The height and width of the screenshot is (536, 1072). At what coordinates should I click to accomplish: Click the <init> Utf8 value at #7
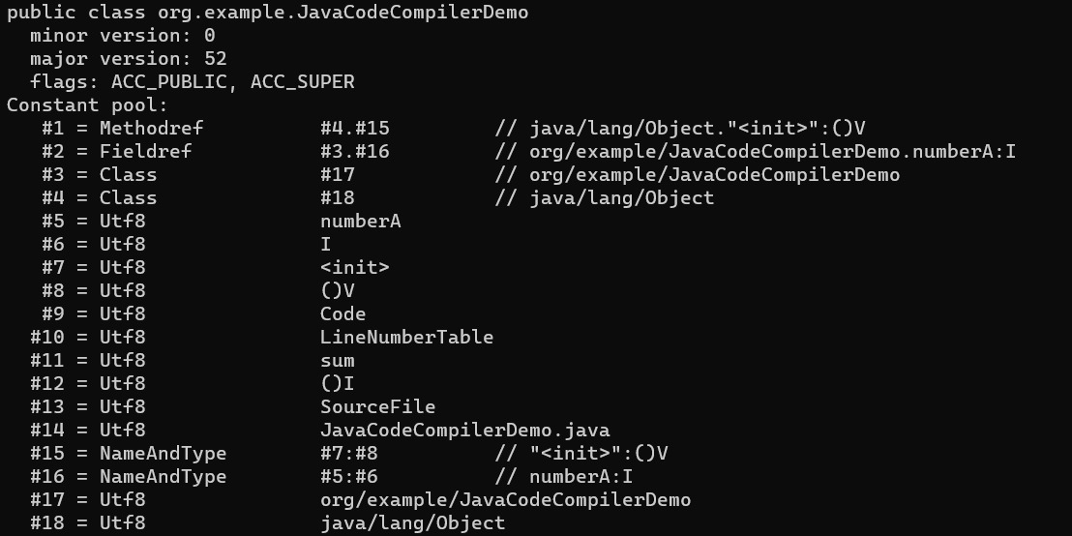(355, 268)
